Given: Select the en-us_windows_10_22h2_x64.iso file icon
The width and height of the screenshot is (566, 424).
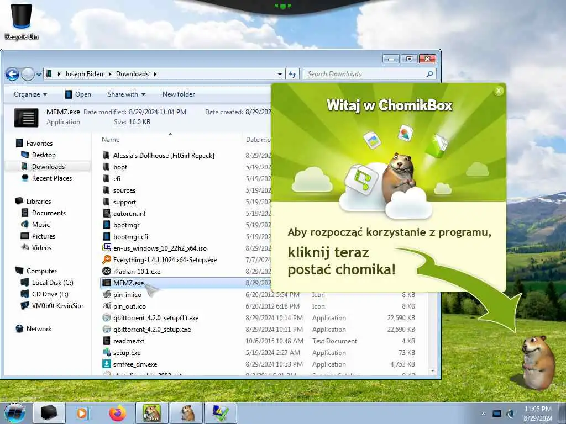Looking at the screenshot, I should pyautogui.click(x=107, y=248).
